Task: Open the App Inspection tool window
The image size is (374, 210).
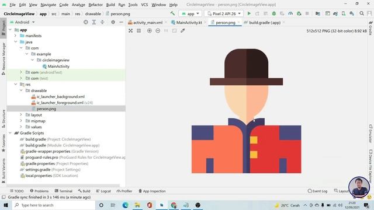Action: coord(152,191)
